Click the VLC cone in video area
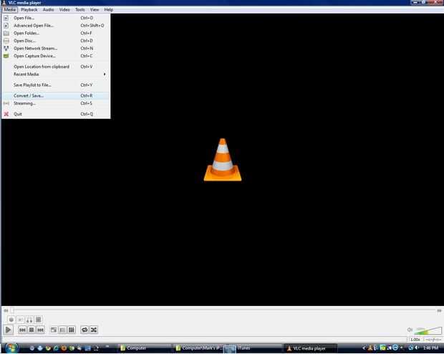This screenshot has width=444, height=354. (223, 160)
